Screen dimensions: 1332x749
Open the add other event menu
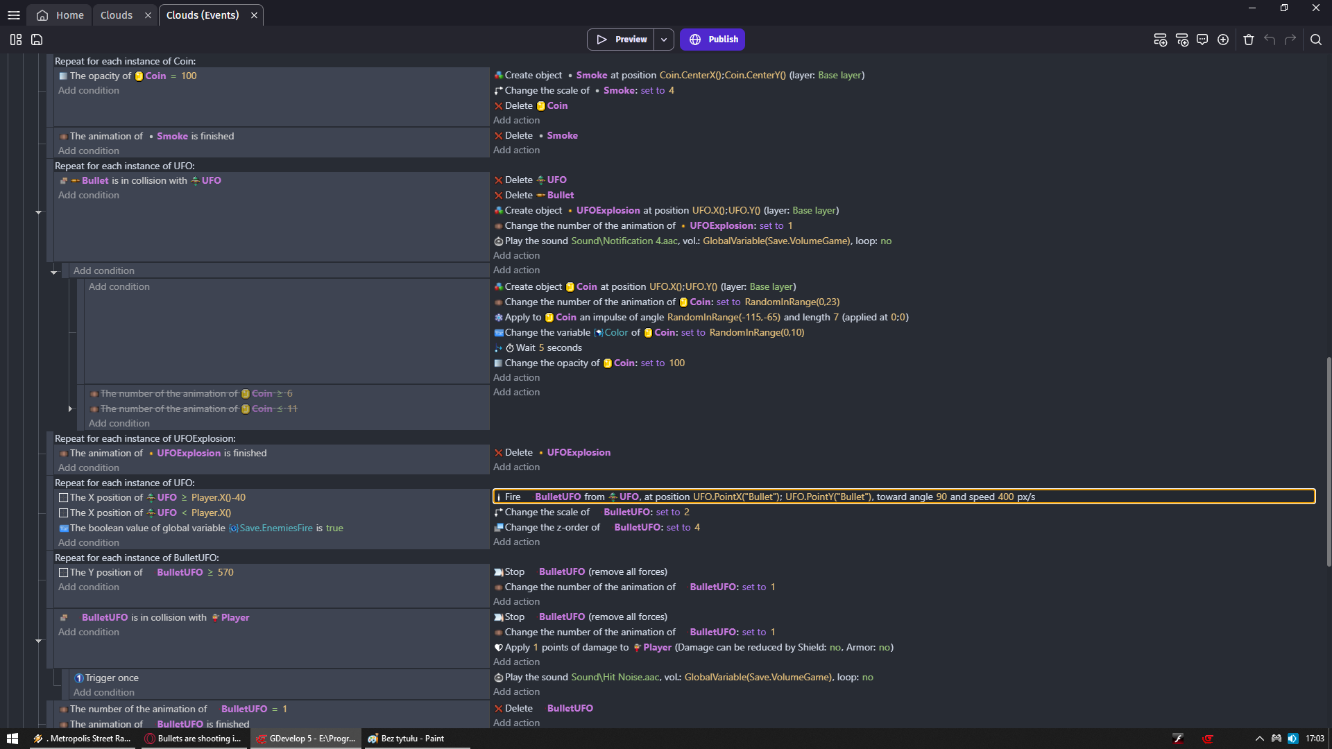tap(1223, 40)
